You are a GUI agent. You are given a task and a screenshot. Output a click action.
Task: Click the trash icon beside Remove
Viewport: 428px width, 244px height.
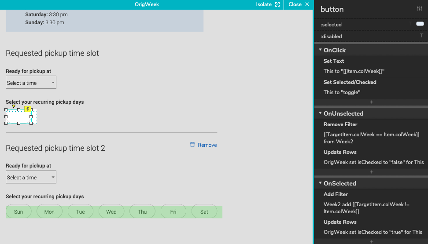pyautogui.click(x=192, y=145)
